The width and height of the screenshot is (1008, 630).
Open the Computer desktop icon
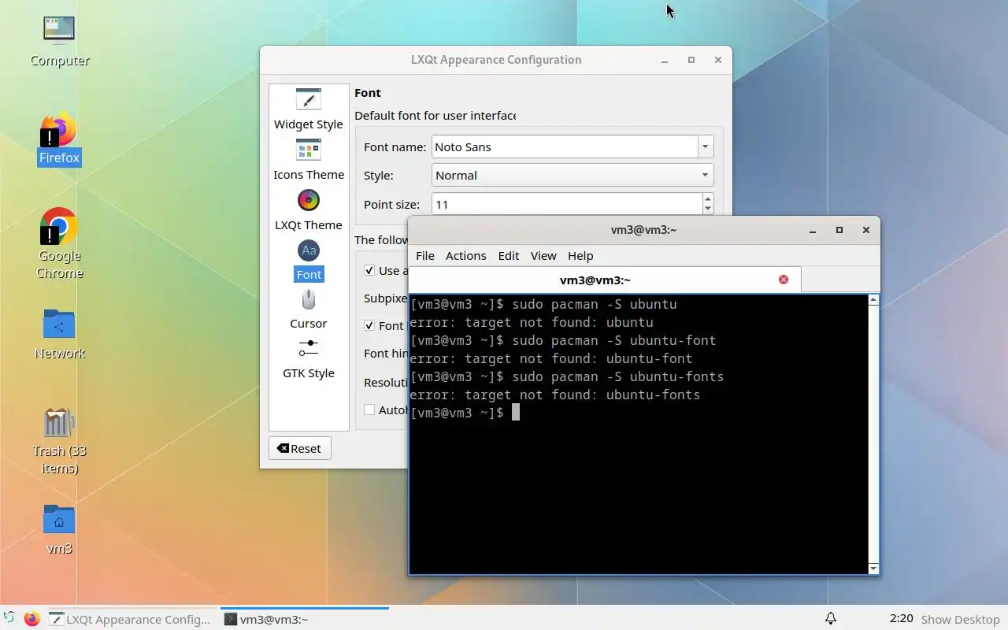(59, 40)
